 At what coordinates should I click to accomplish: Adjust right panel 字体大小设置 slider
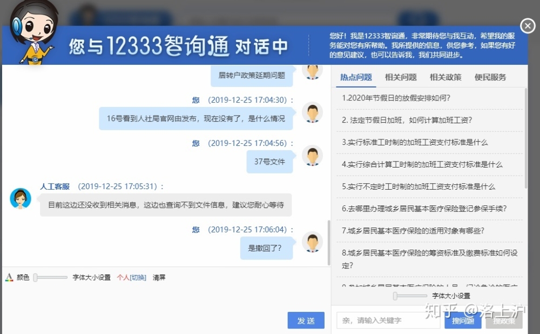point(410,296)
